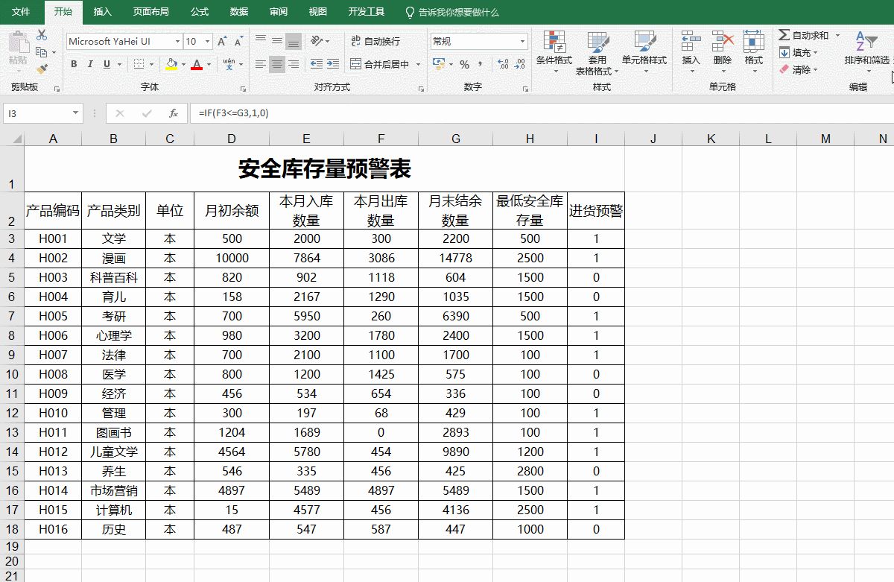
Task: Switch to the 插入 ribbon tab
Action: 102,12
